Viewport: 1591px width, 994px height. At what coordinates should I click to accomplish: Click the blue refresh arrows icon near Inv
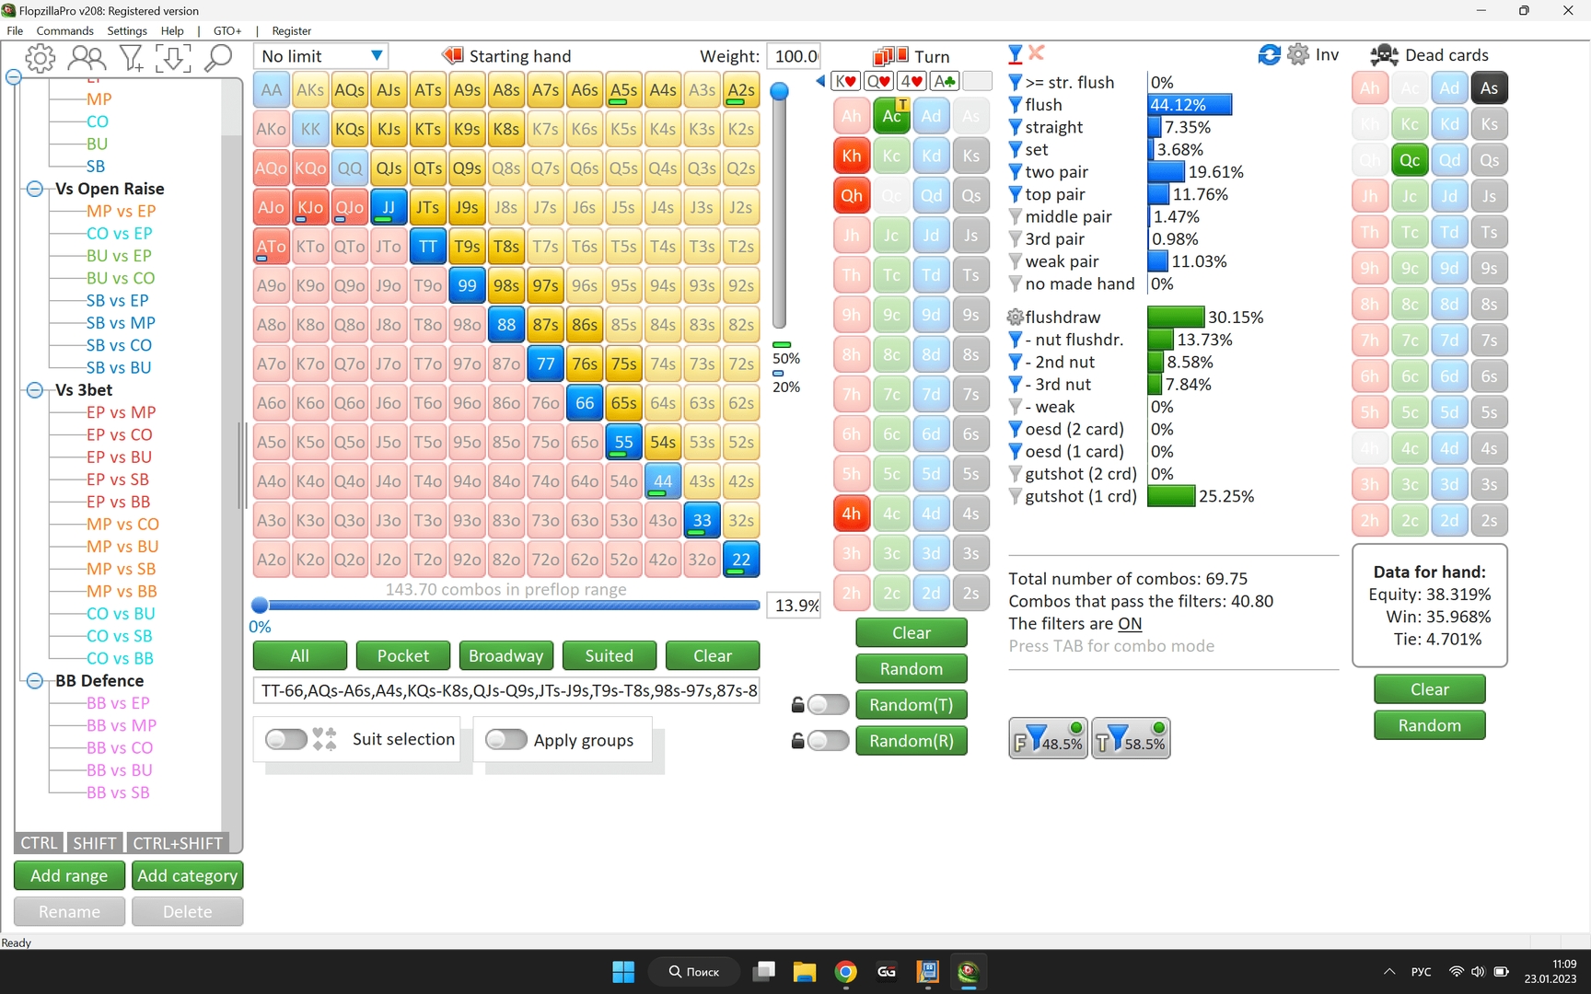1269,55
